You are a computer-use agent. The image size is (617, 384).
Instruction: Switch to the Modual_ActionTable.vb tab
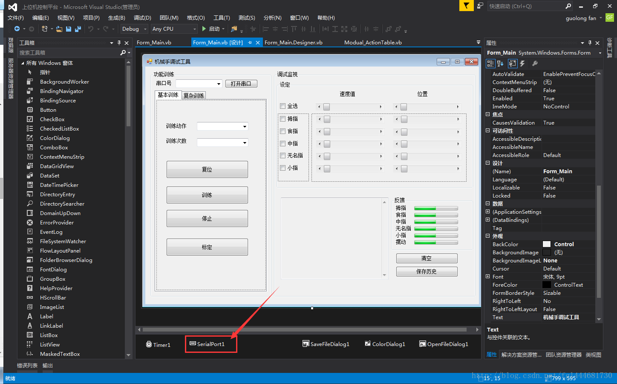click(373, 43)
